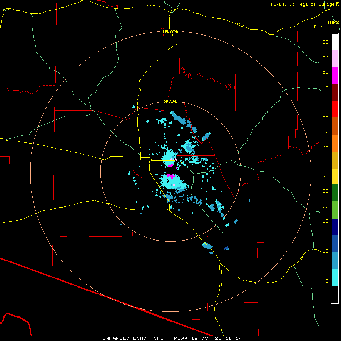
Task: Click the legend value 10
Action: (325, 251)
